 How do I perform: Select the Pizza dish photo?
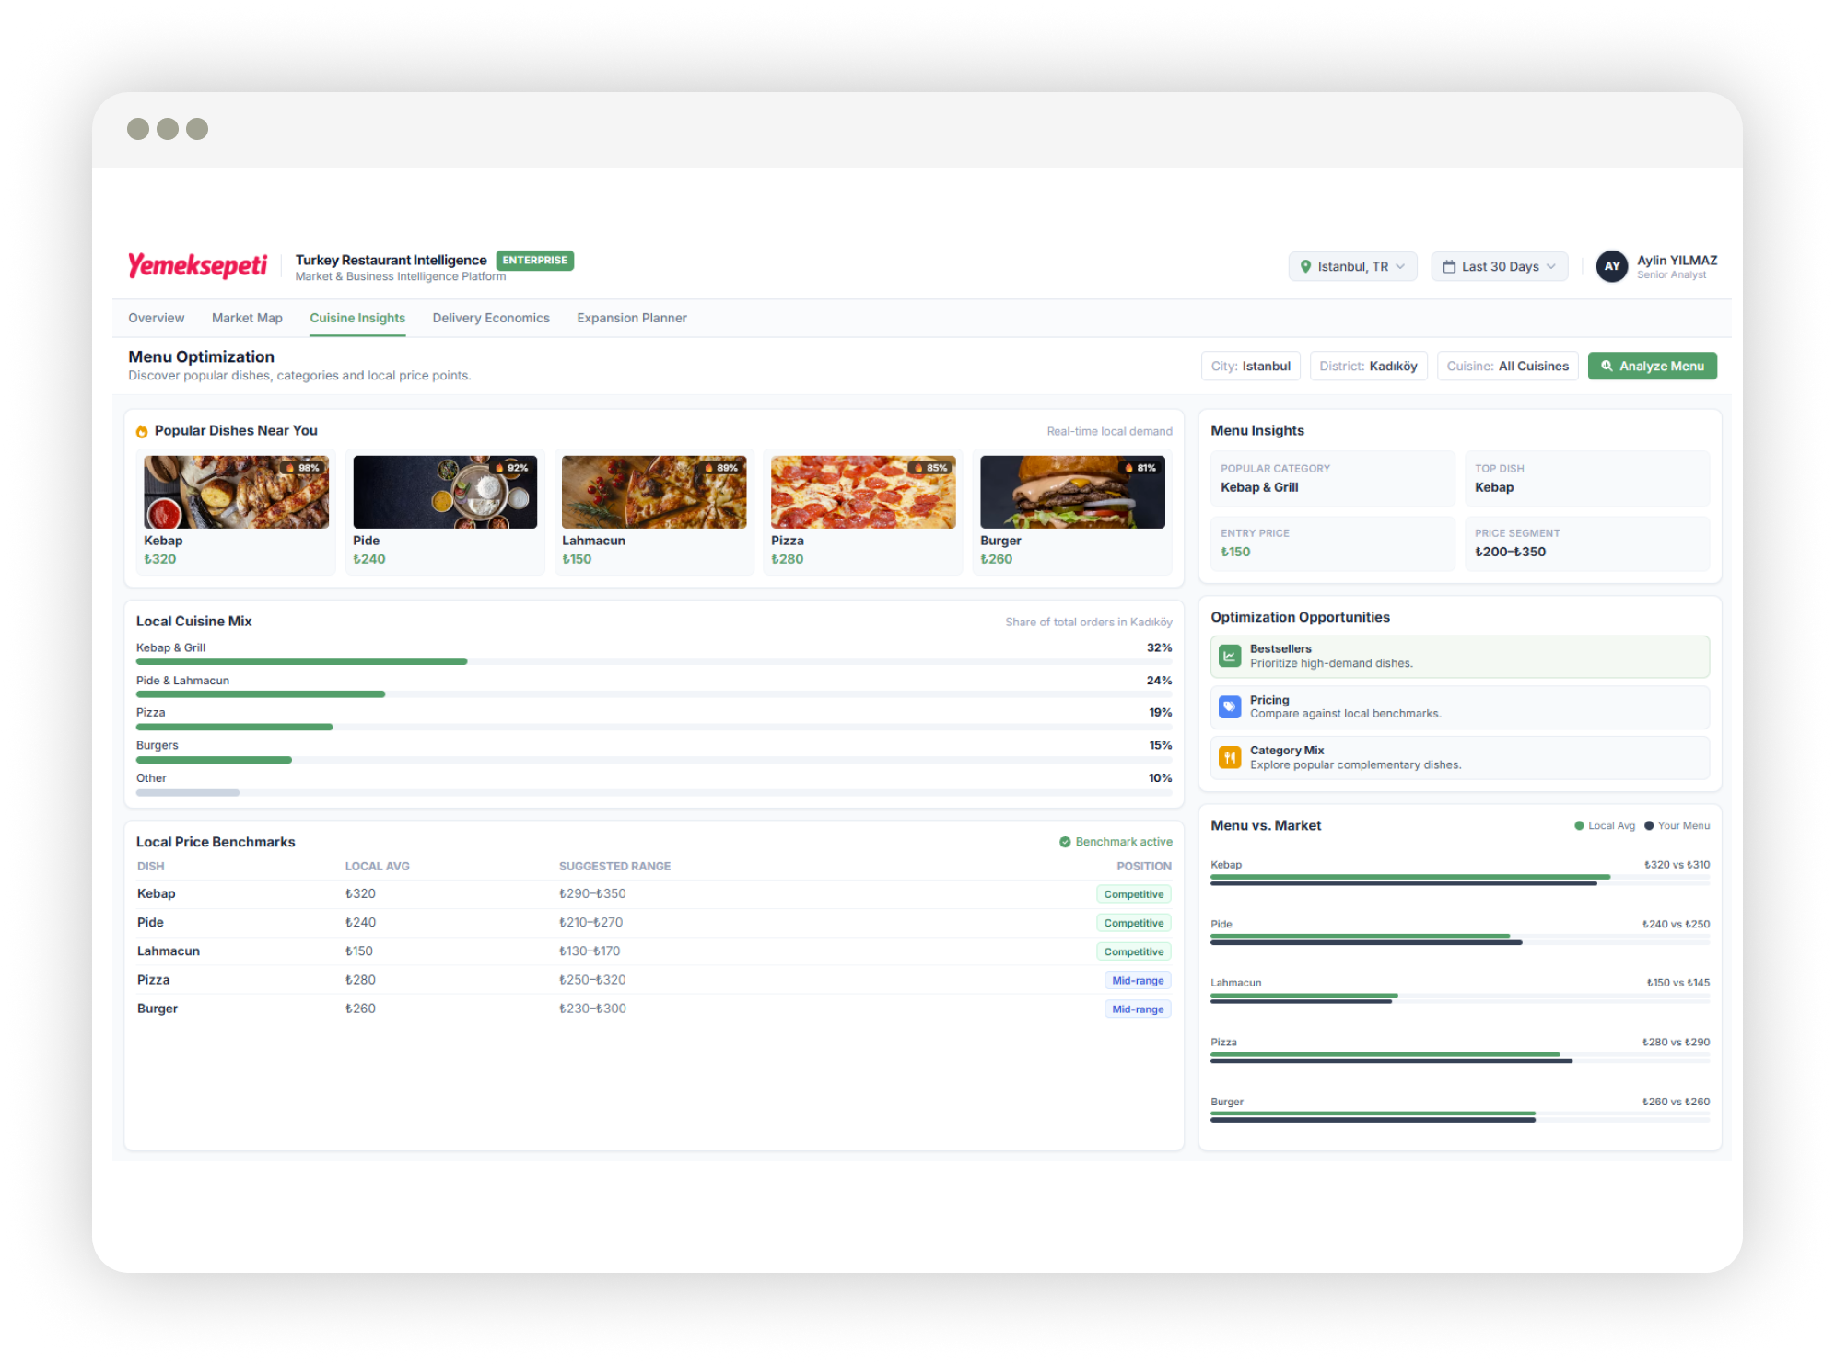[x=863, y=492]
